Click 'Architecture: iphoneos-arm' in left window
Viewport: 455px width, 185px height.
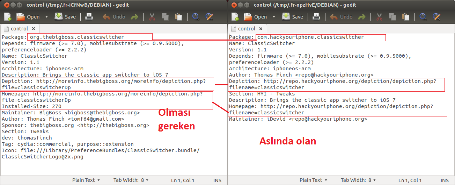pyautogui.click(x=43, y=69)
